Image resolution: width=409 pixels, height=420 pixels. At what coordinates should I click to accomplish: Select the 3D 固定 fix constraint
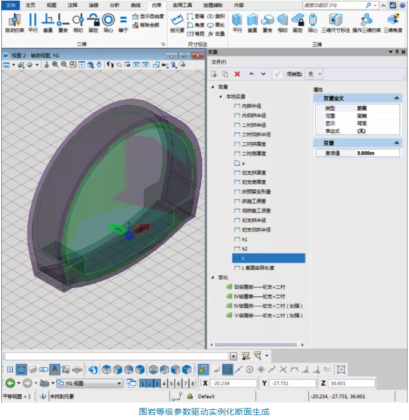pos(298,23)
